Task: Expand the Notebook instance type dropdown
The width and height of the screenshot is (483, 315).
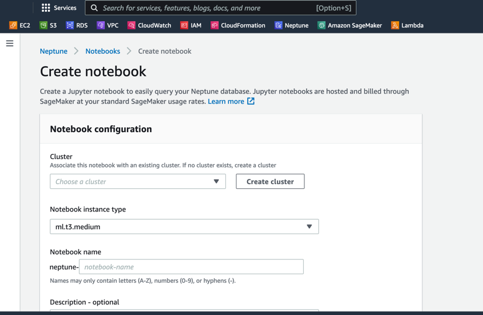Action: click(184, 226)
